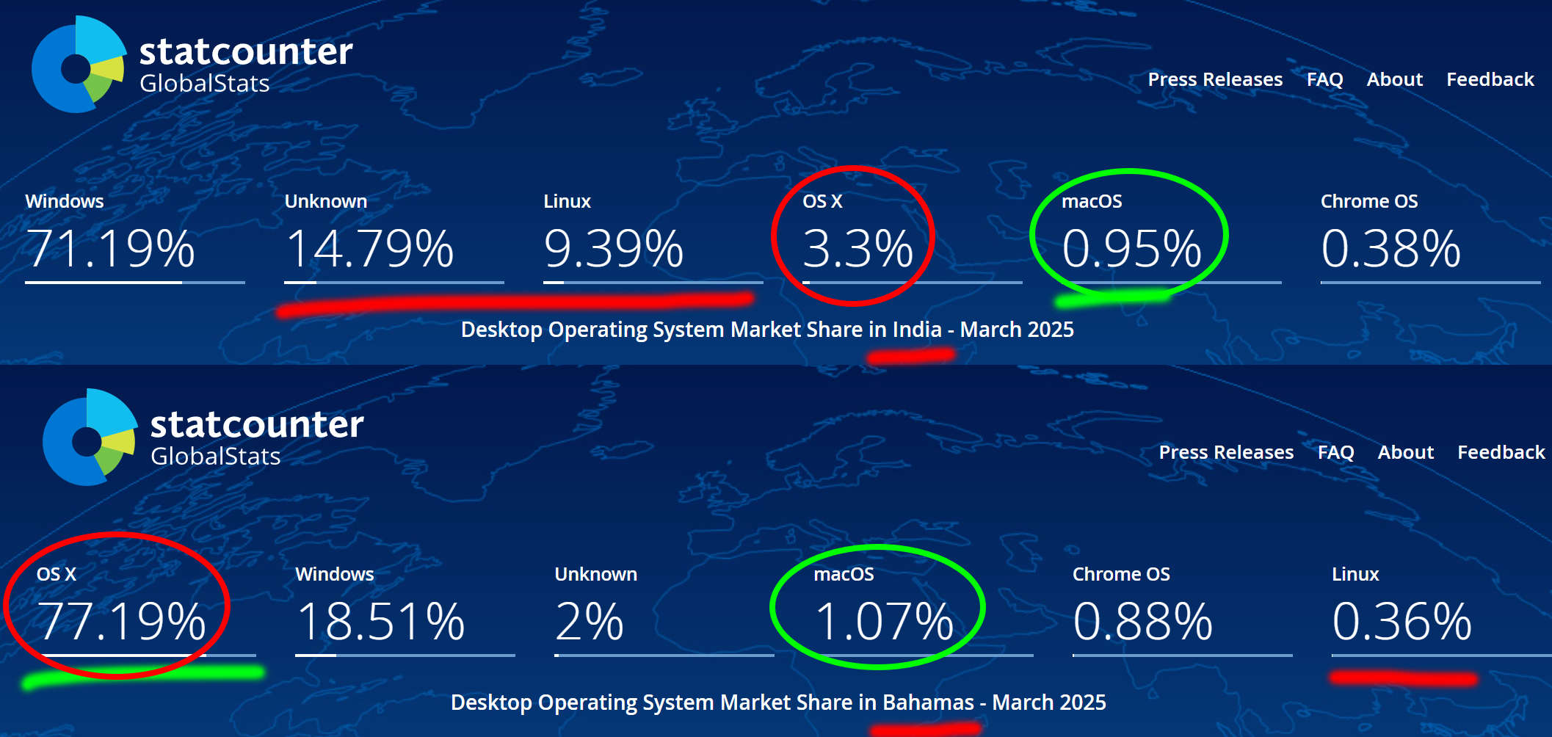Select the Chrome OS 0.88% value for Bahamas
Image resolution: width=1552 pixels, height=737 pixels.
(1142, 621)
